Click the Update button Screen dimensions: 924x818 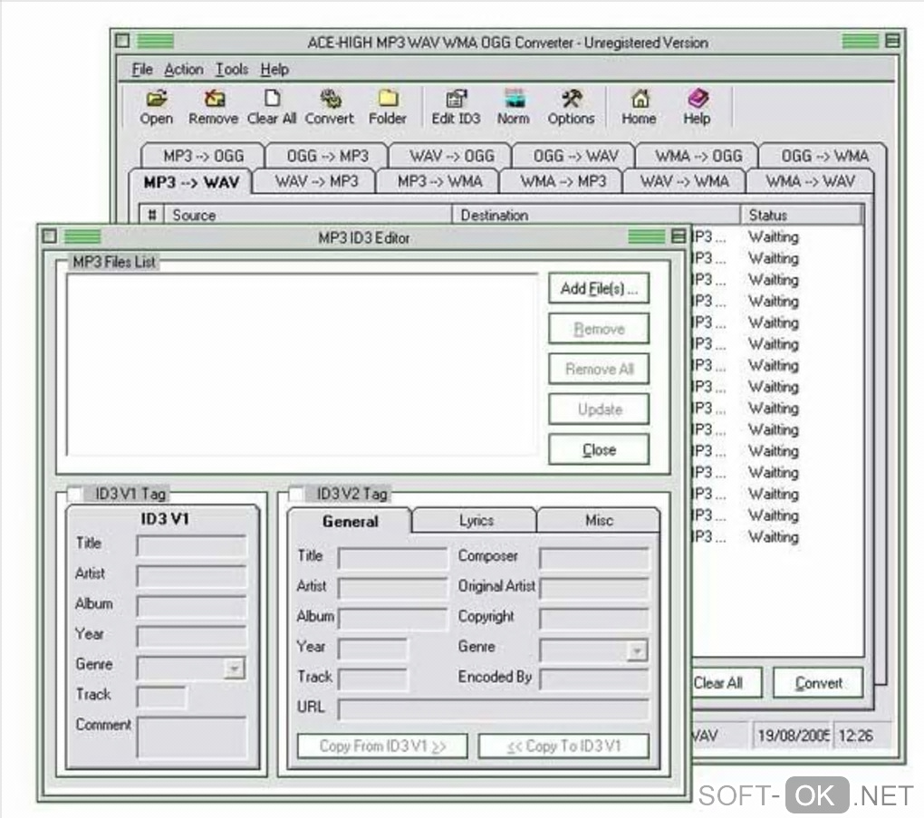point(599,409)
